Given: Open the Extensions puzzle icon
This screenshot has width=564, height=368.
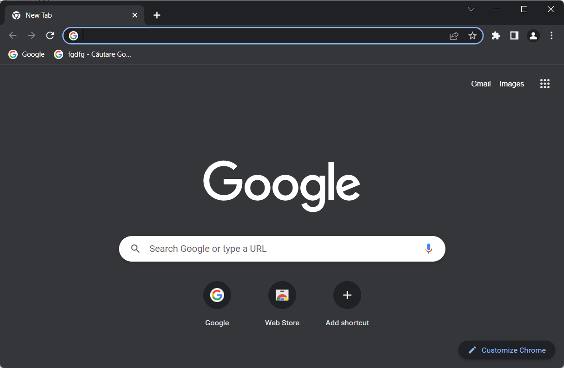Looking at the screenshot, I should click(x=496, y=35).
